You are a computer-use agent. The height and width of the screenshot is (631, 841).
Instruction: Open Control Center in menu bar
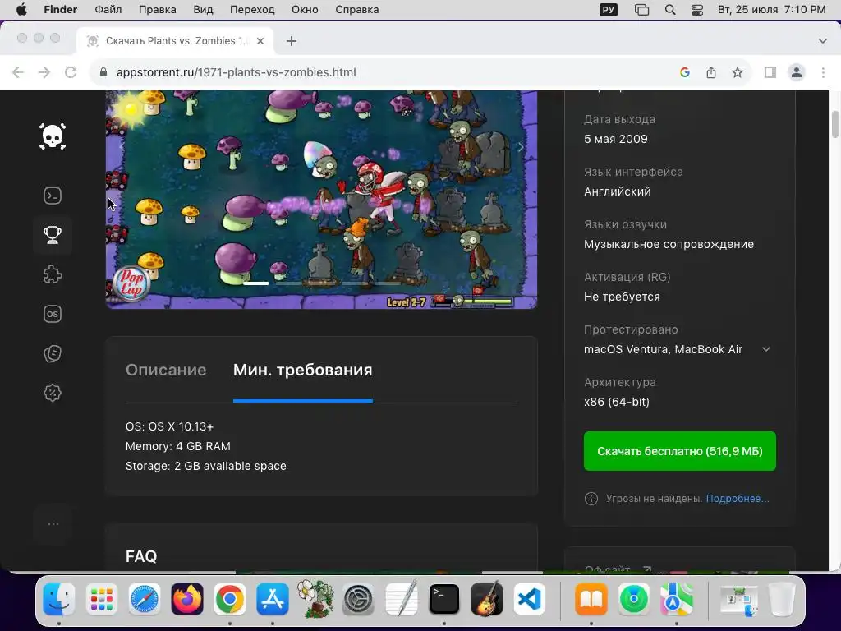696,10
